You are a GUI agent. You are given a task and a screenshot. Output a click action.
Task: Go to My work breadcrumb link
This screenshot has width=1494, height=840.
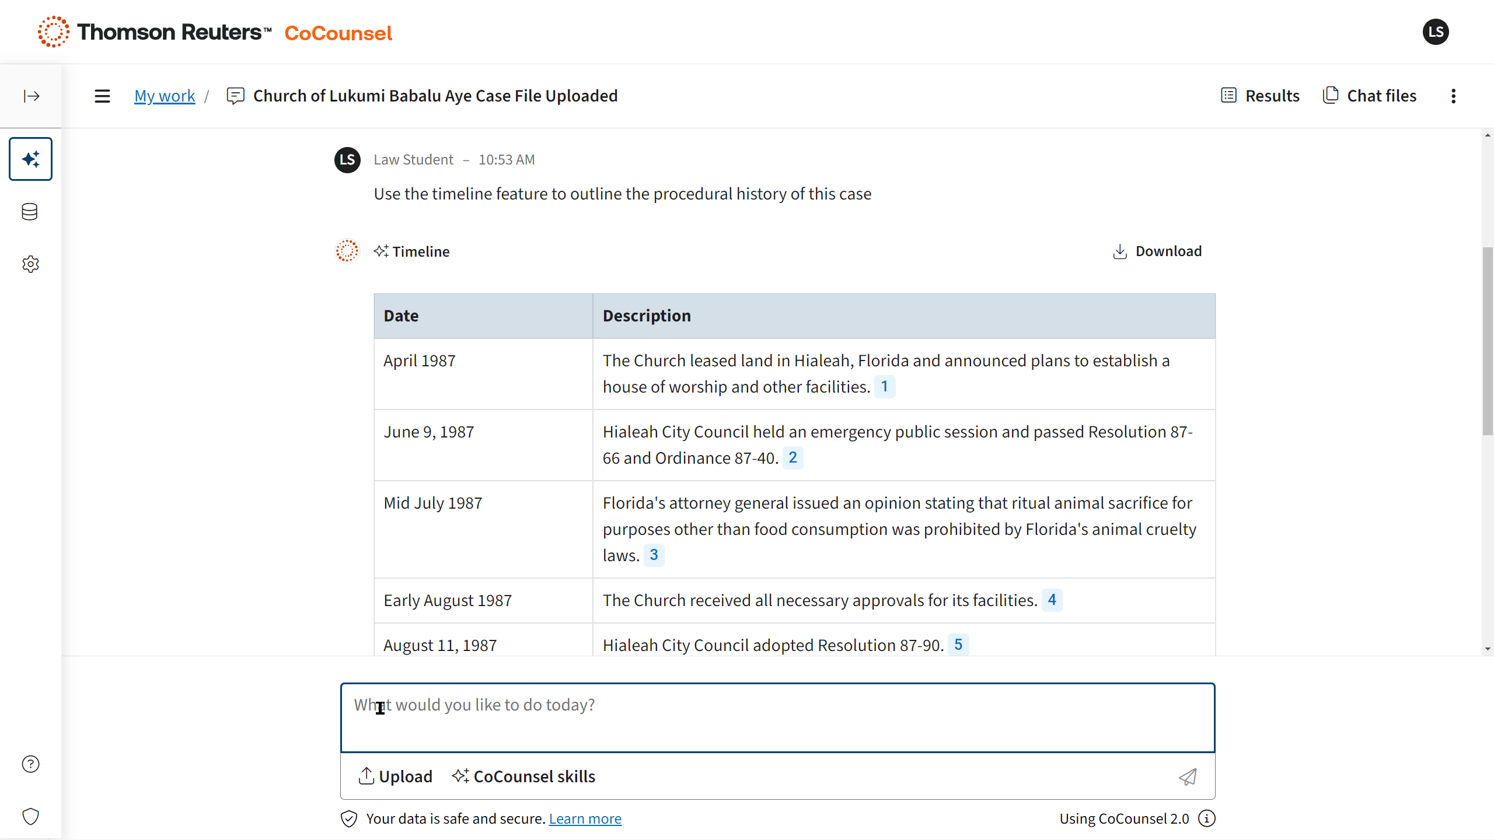(x=165, y=96)
